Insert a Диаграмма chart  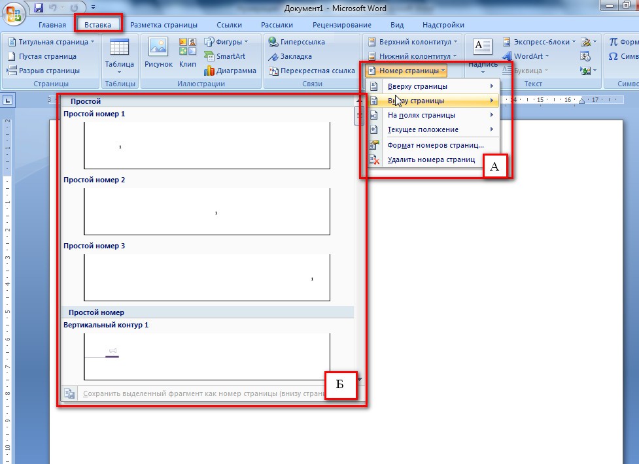[x=230, y=71]
